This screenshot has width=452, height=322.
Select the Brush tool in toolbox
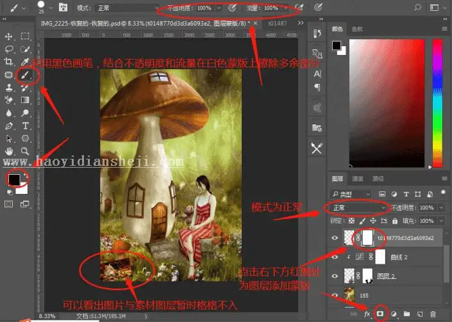pos(25,75)
